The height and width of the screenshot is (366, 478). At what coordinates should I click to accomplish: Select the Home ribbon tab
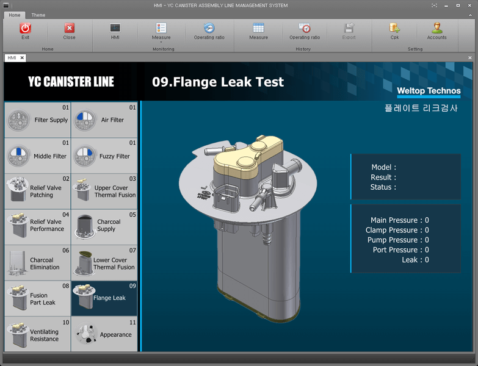pyautogui.click(x=15, y=15)
